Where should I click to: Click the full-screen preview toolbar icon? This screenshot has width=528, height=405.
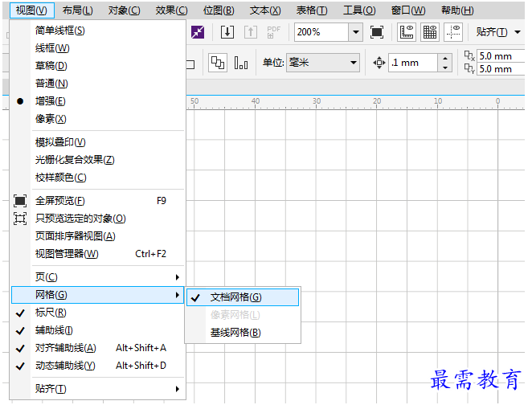click(x=376, y=32)
